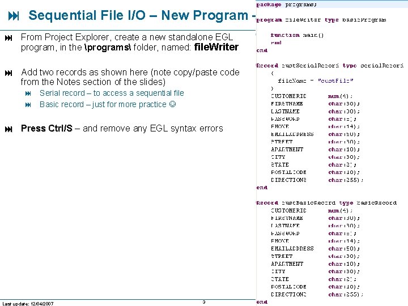408x306 pixels.
Task: Click the bold '\programs\' folder text
Action: tap(108, 48)
